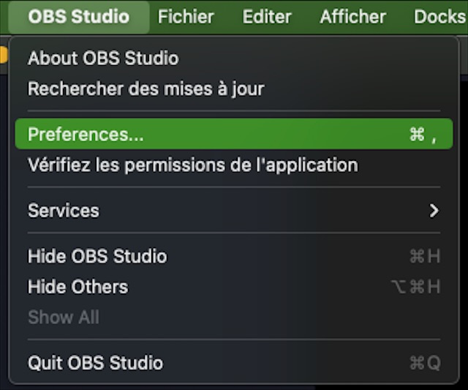Open the OBS Studio application menu
468x390 pixels.
[x=78, y=16]
